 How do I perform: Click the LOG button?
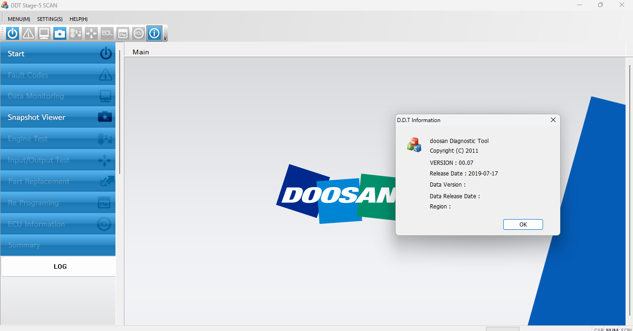pyautogui.click(x=58, y=266)
